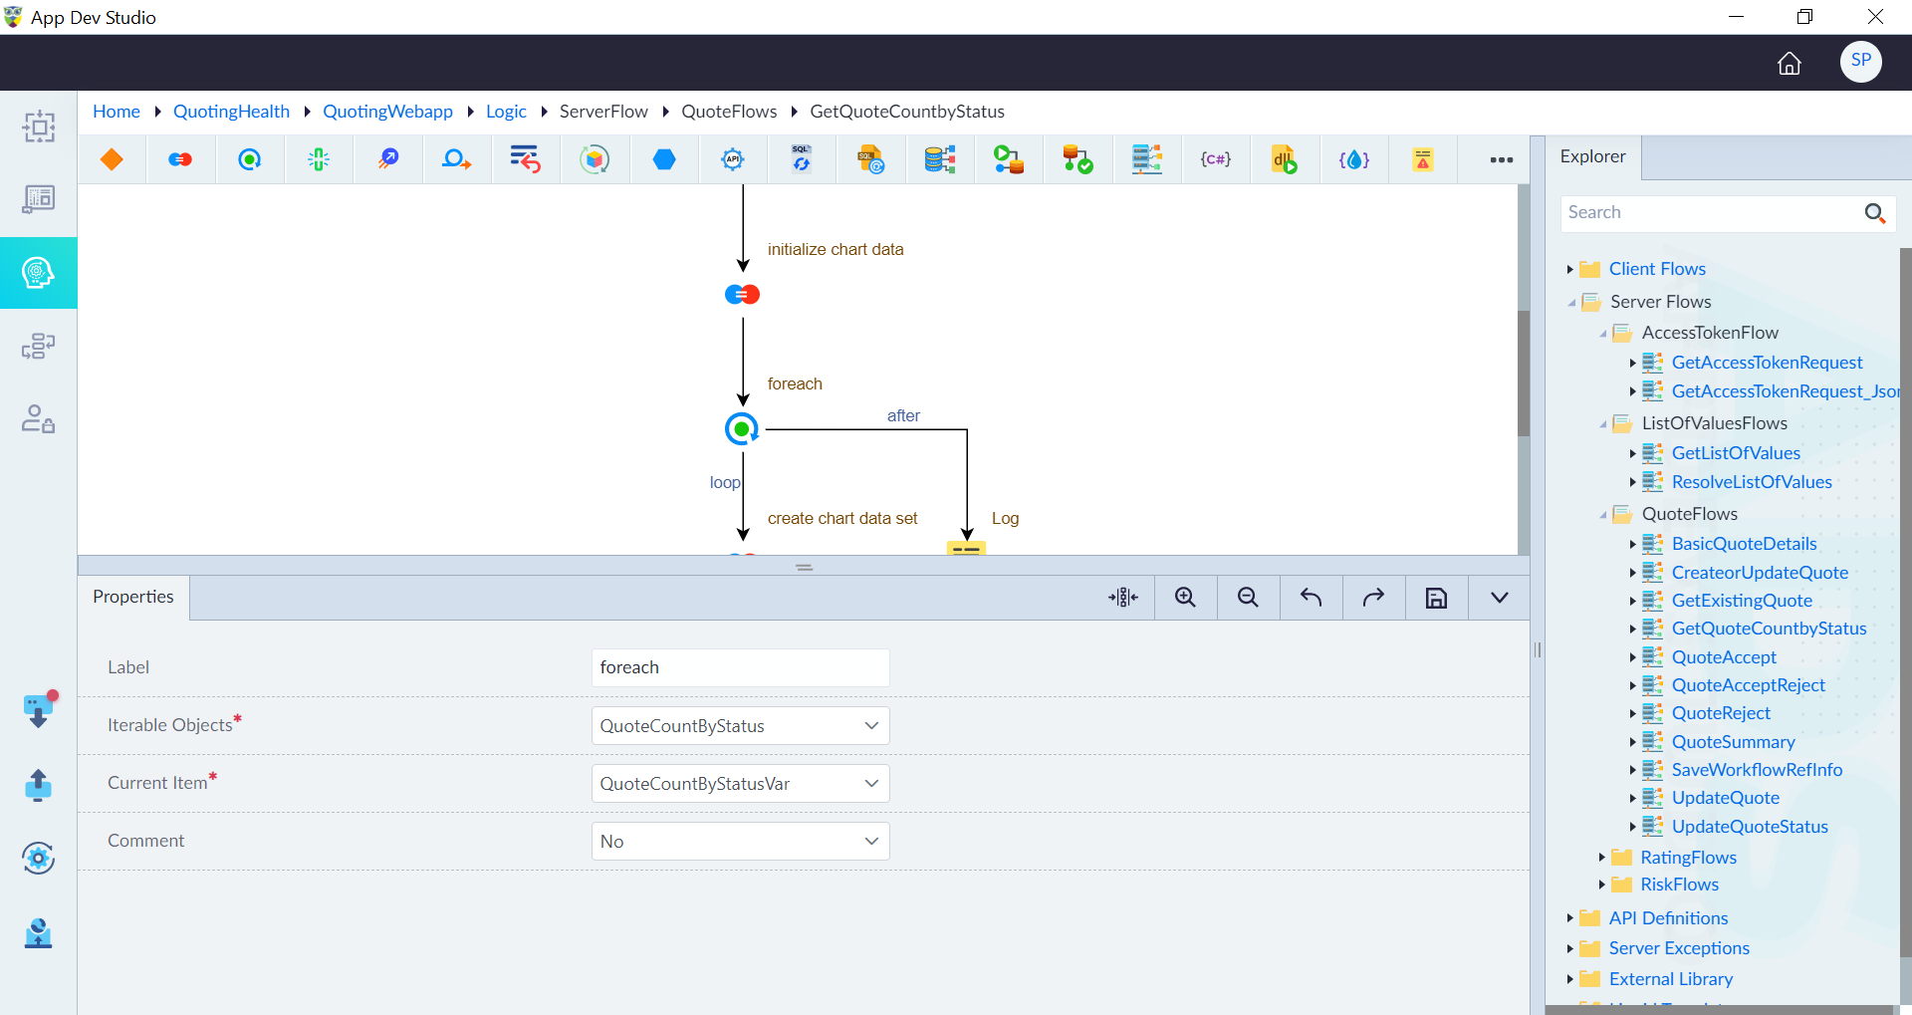Viewport: 1912px width, 1015px height.
Task: Open the user lock security sidebar icon
Action: [x=38, y=418]
